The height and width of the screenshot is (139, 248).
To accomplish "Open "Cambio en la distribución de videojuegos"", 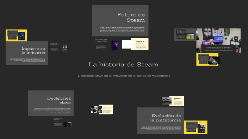I will [x=55, y=45].
